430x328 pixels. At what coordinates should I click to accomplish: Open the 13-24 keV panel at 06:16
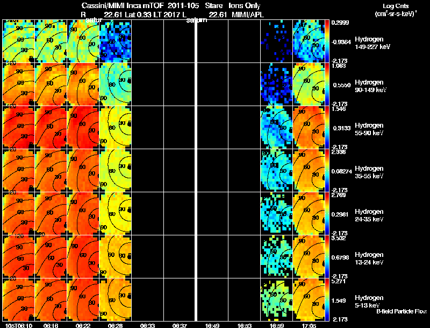[x=51, y=257]
